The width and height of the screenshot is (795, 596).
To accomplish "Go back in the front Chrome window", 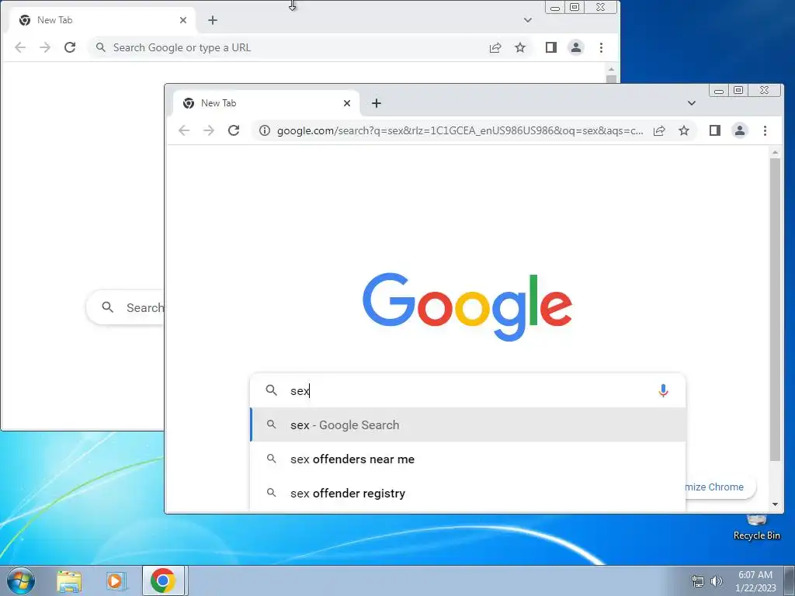I will click(x=184, y=130).
